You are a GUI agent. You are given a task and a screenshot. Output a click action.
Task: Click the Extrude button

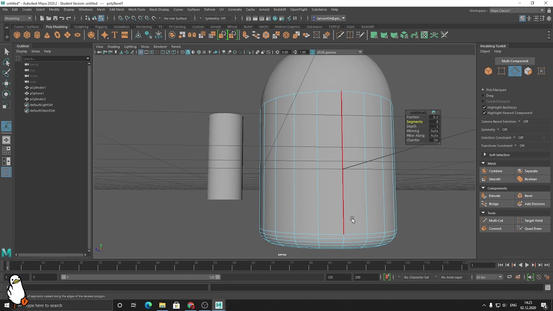pyautogui.click(x=497, y=196)
